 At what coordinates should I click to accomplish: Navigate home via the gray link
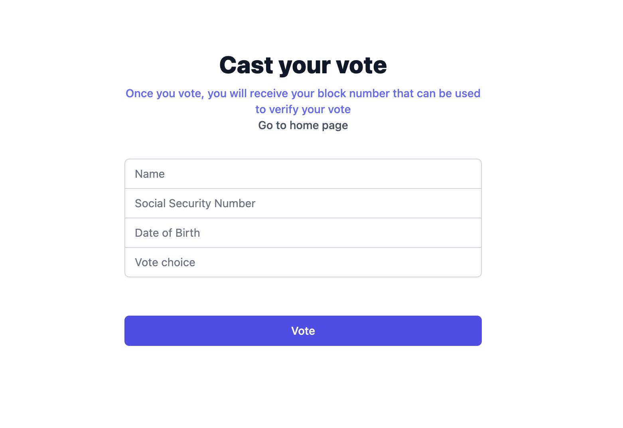coord(303,125)
